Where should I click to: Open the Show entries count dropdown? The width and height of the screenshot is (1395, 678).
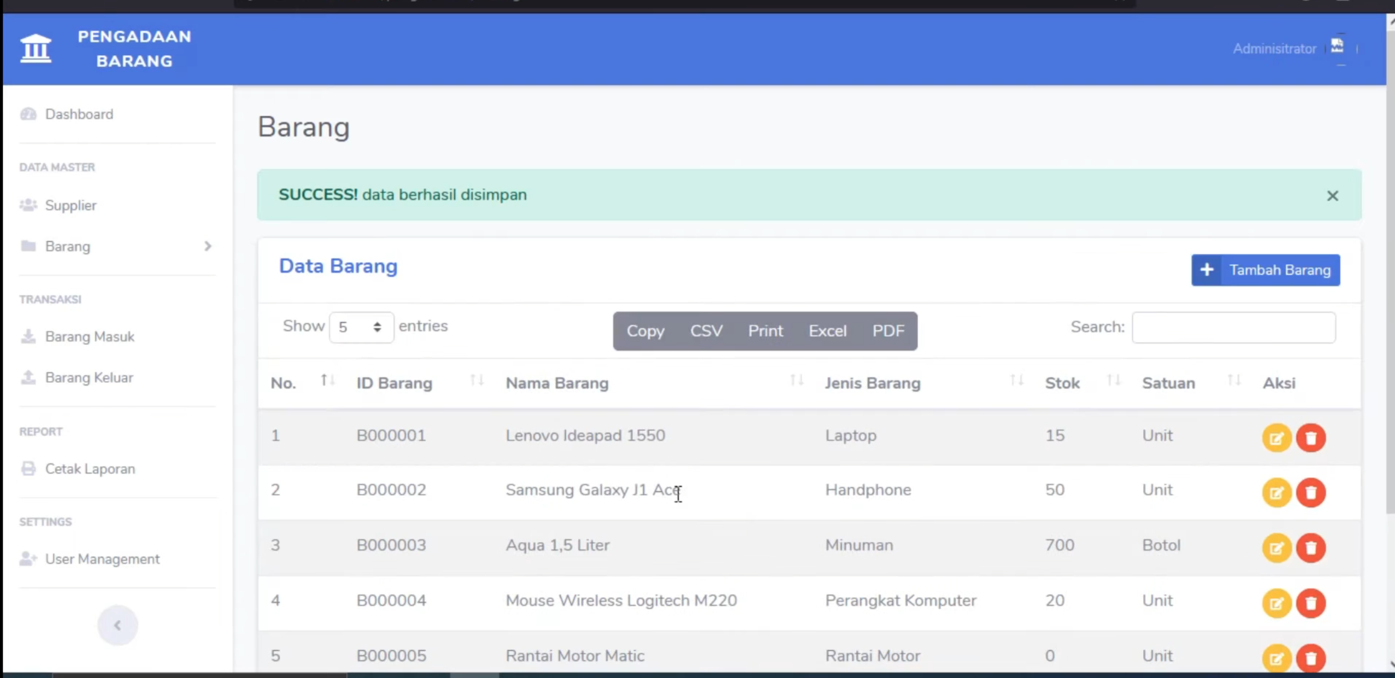(361, 327)
